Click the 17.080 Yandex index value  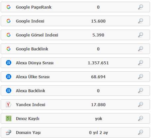click(x=98, y=105)
